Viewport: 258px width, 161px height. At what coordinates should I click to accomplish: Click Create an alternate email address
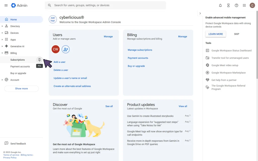click(72, 86)
